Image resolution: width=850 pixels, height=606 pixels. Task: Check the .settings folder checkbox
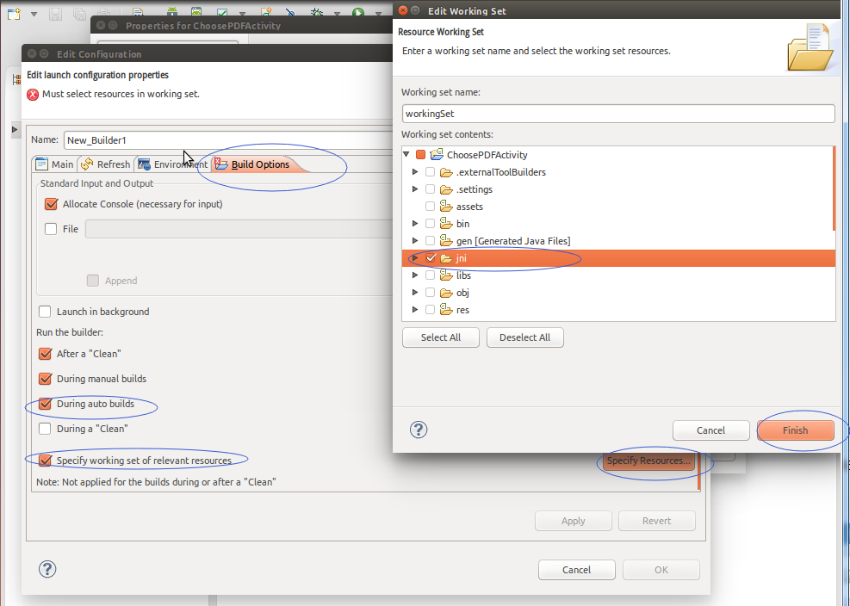pyautogui.click(x=430, y=189)
